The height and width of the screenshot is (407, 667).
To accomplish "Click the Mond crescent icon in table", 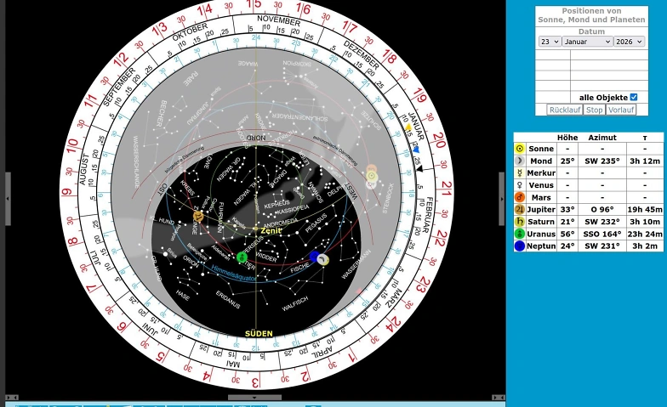I will click(519, 161).
